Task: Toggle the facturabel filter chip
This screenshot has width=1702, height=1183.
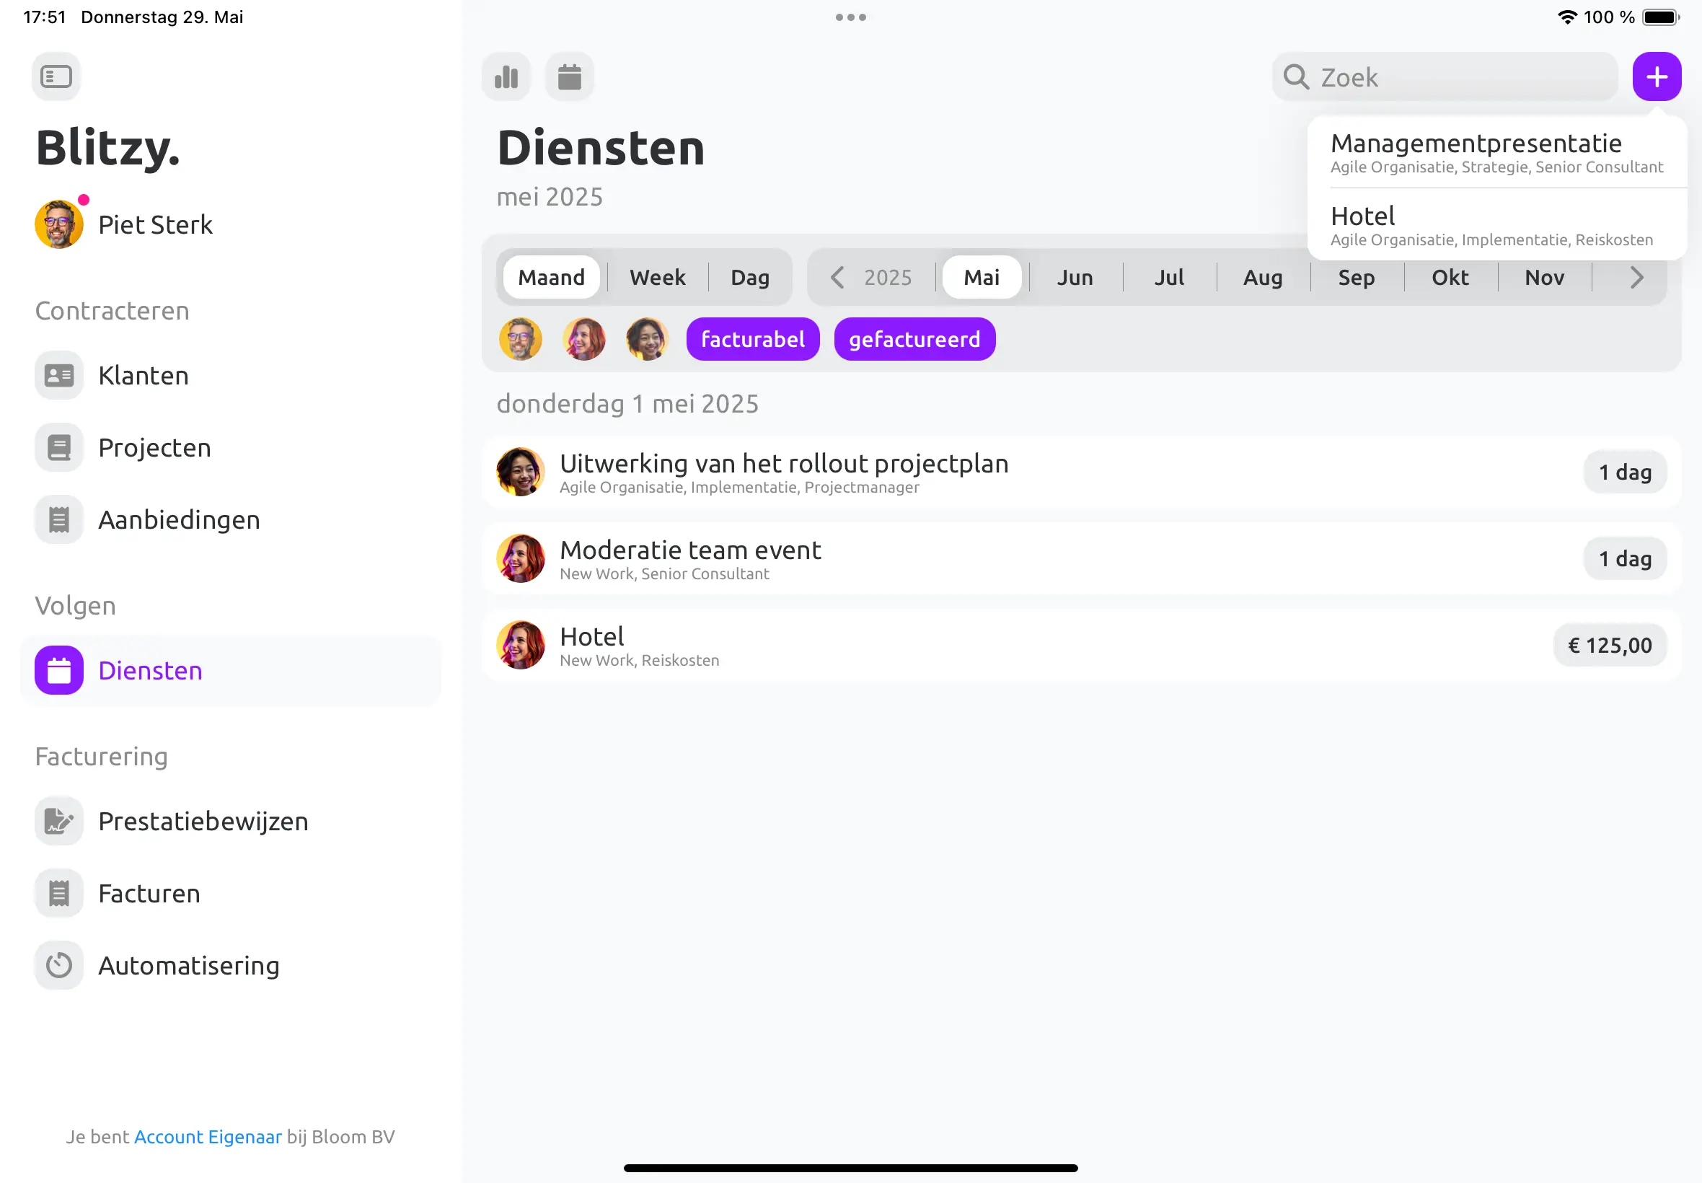Action: tap(753, 340)
